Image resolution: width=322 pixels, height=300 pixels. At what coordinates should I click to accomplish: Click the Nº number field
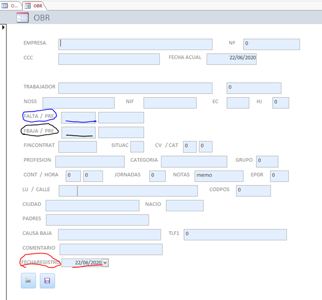coord(272,44)
